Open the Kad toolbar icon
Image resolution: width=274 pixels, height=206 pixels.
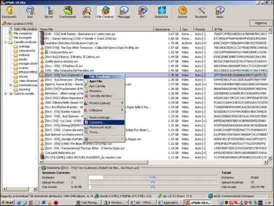(x=30, y=12)
